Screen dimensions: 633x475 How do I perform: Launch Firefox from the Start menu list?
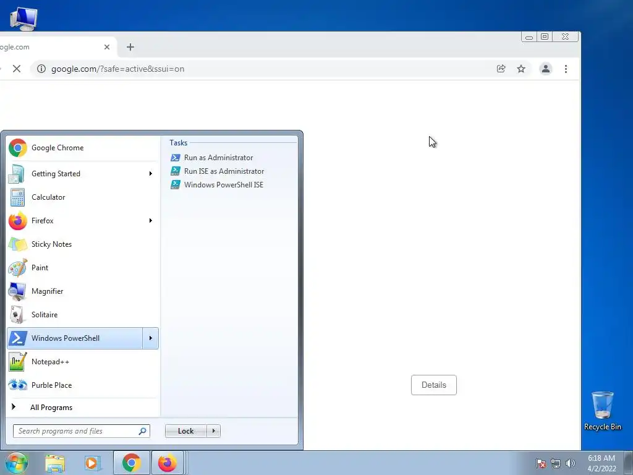(x=75, y=221)
